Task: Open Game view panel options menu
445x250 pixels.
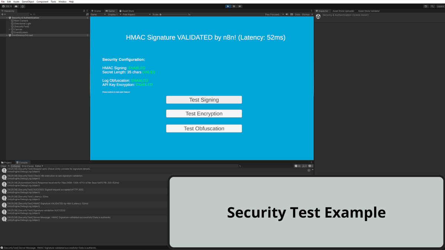Action: pos(312,11)
